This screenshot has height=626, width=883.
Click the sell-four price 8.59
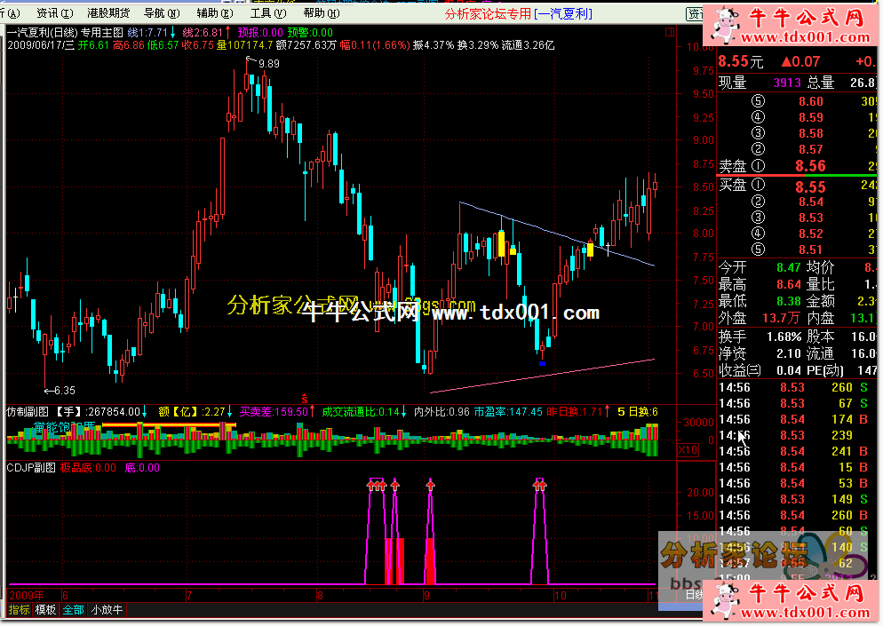click(x=811, y=117)
